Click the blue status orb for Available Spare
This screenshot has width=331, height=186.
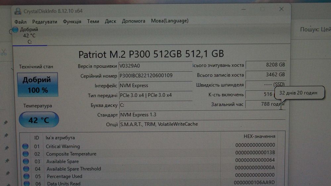[26, 161]
